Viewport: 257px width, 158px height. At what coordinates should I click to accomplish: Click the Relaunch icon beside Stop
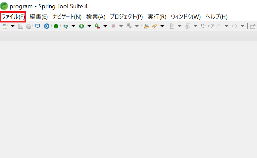(x=129, y=26)
